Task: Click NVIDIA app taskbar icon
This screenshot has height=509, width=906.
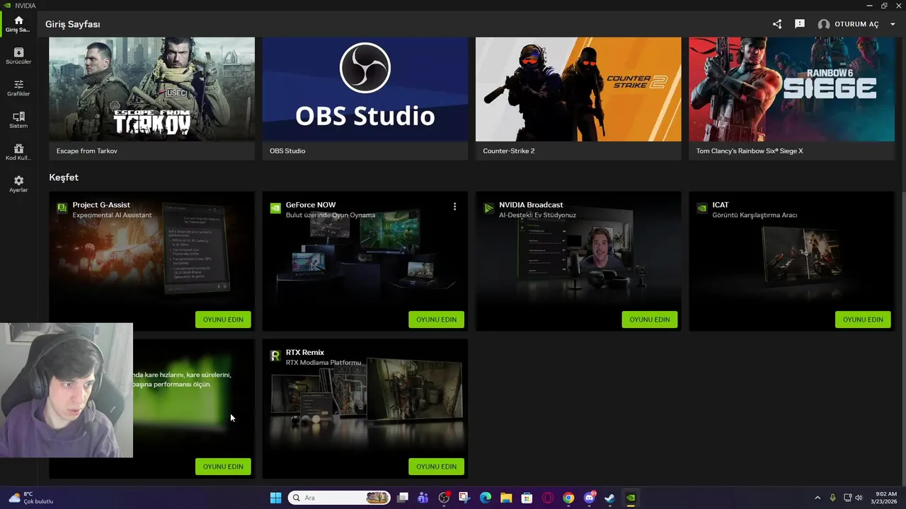Action: 631,498
